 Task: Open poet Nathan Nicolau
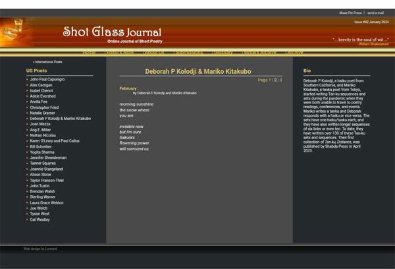point(43,135)
